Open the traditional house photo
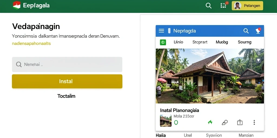Viewport: 277px width, 138px height. tap(210, 76)
